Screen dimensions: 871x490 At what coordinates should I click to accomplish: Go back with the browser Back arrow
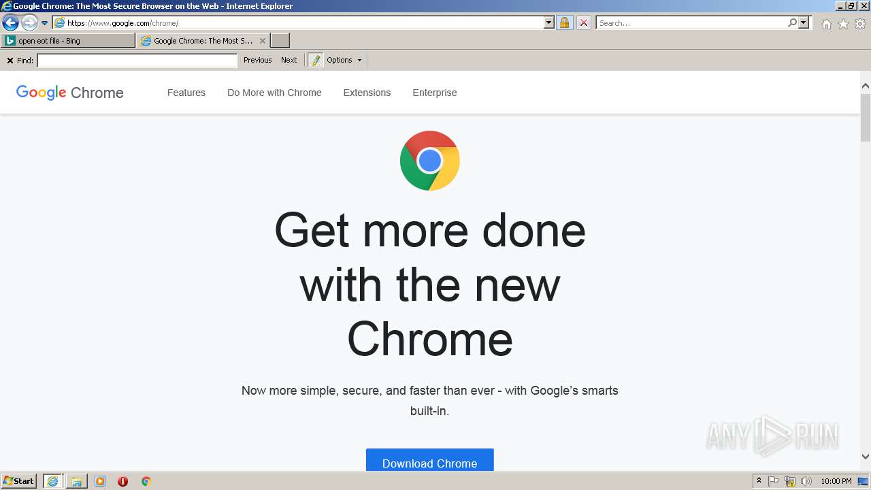(10, 23)
